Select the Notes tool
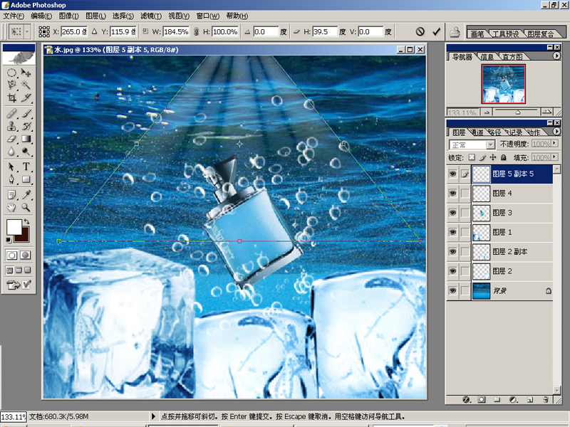Image resolution: width=570 pixels, height=427 pixels. (11, 195)
